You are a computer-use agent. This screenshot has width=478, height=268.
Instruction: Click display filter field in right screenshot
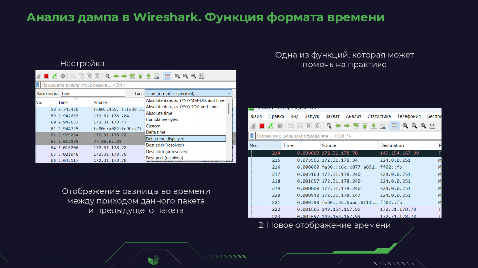point(348,136)
